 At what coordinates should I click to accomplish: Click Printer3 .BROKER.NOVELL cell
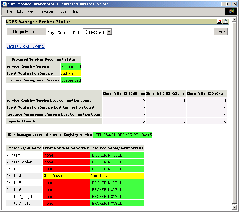click(117, 169)
